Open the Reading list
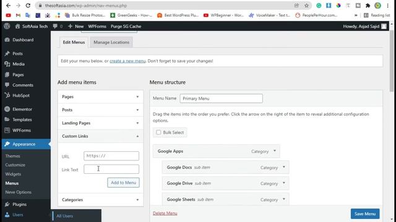Screen dimensions: 396x222 pyautogui.click(x=377, y=15)
